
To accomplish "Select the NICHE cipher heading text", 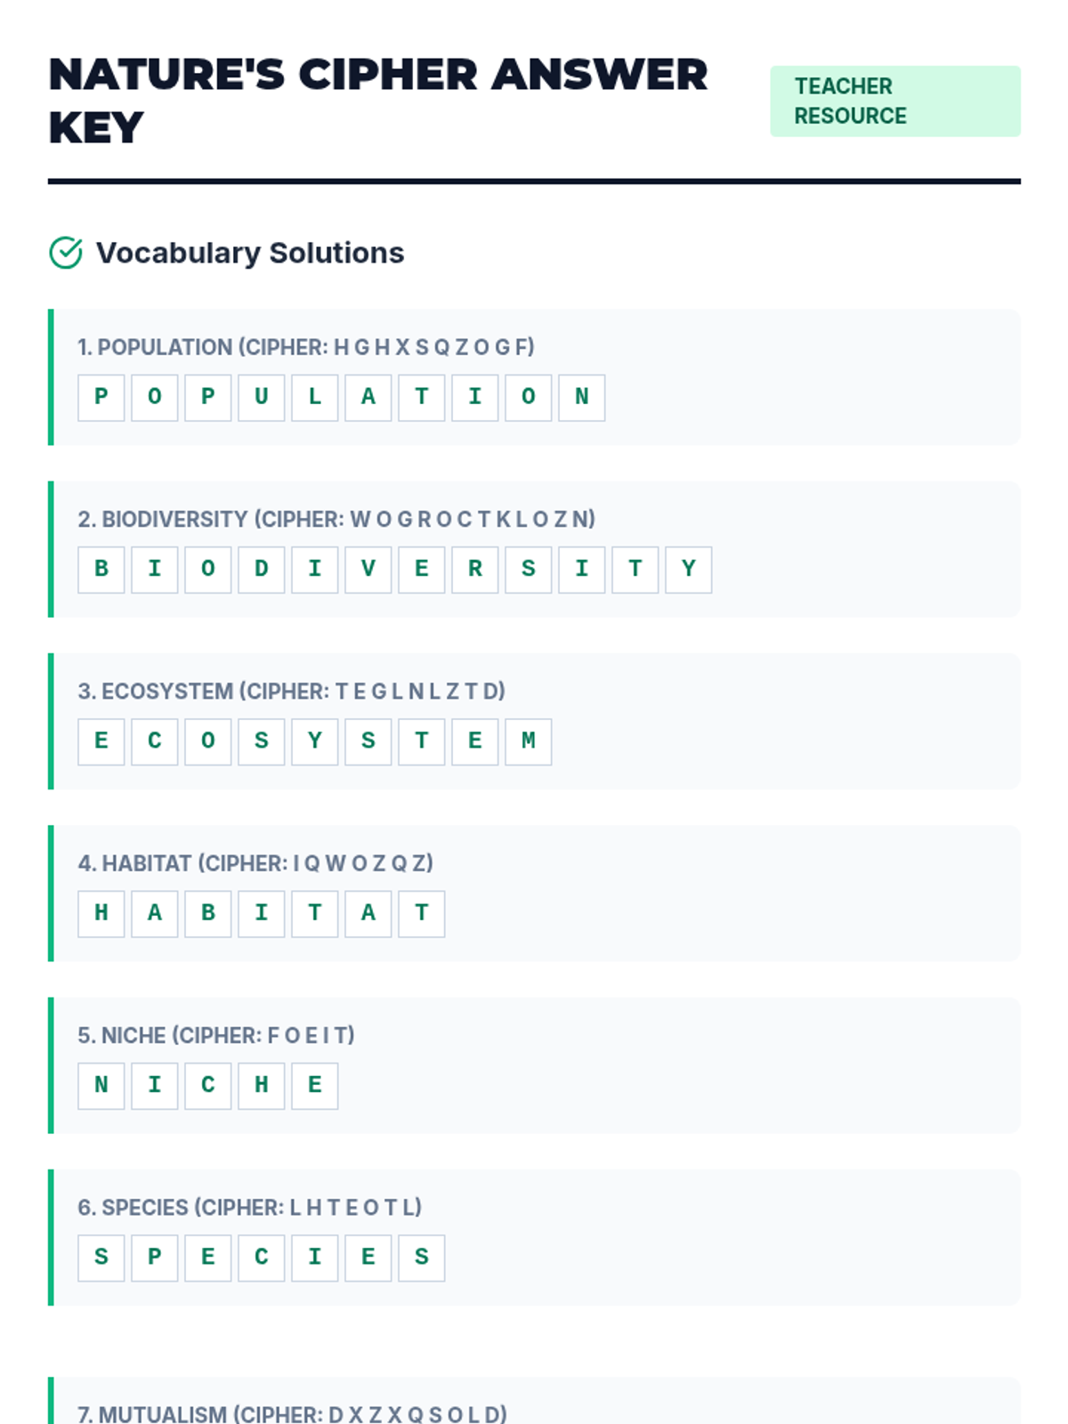I will [215, 1035].
